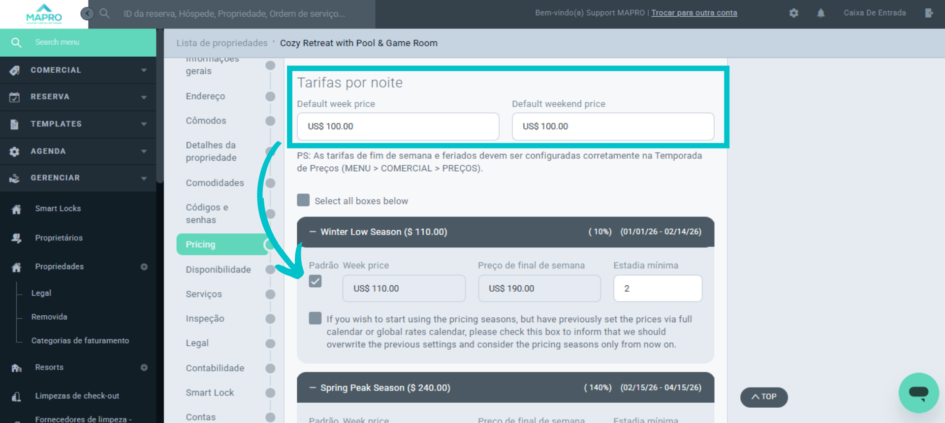Image resolution: width=945 pixels, height=423 pixels.
Task: Open the notifications bell
Action: 820,13
